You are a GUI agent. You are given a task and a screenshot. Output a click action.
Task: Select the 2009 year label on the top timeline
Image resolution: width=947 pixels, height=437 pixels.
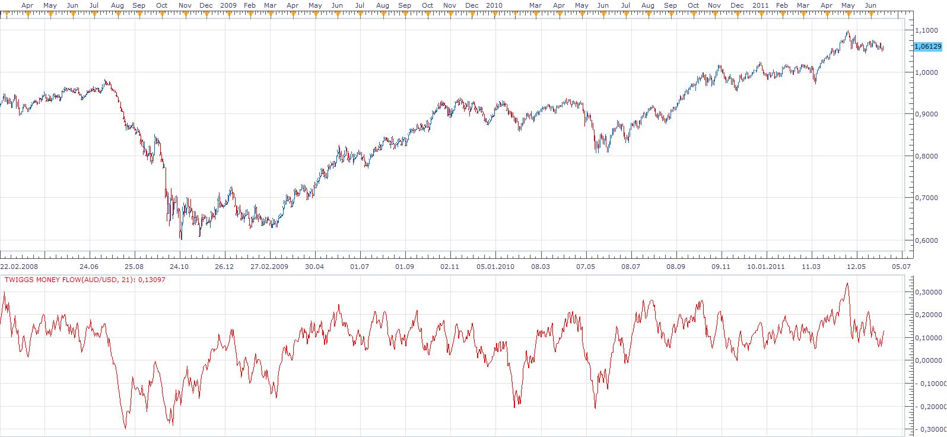tap(228, 5)
